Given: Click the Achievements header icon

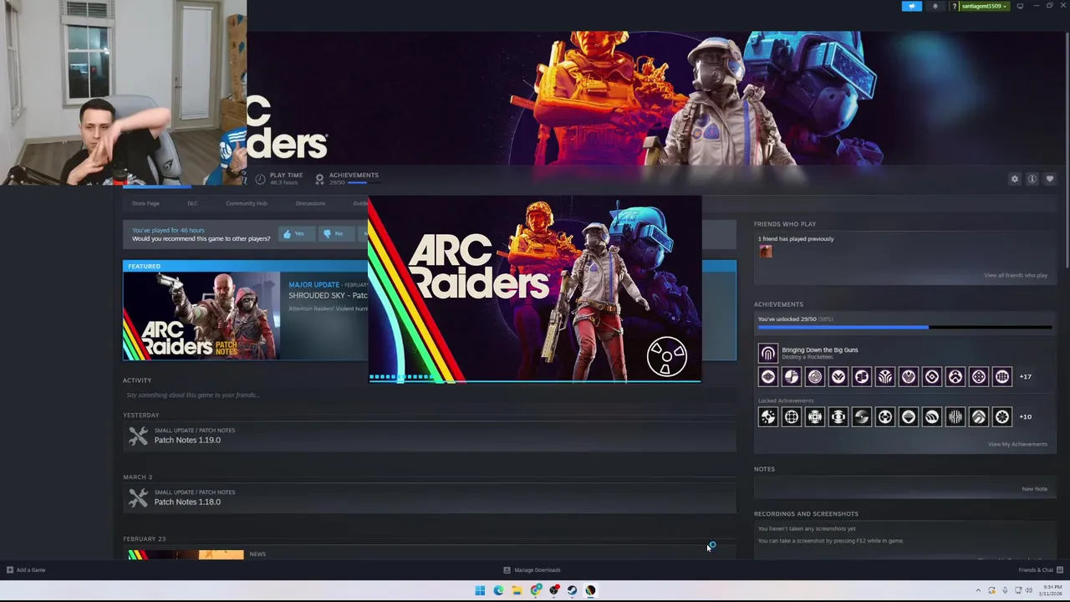Looking at the screenshot, I should pos(319,179).
